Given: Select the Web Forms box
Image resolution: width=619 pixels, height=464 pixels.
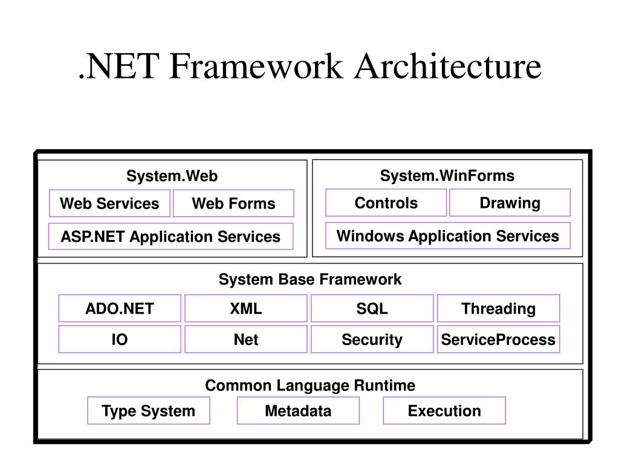Looking at the screenshot, I should tap(234, 203).
